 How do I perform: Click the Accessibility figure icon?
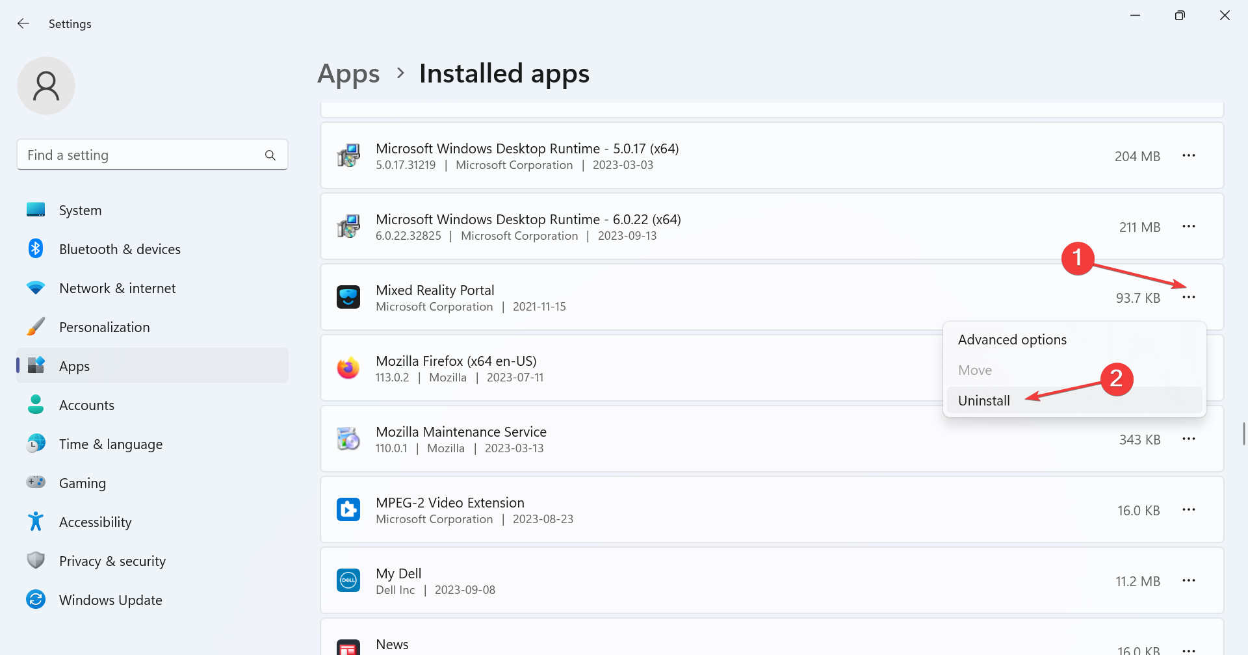tap(36, 521)
